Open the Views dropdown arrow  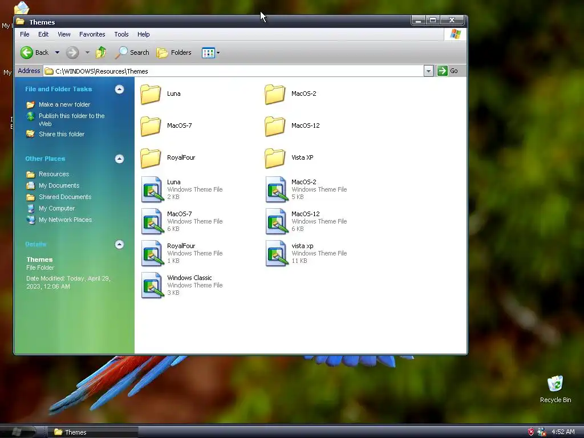(x=218, y=53)
